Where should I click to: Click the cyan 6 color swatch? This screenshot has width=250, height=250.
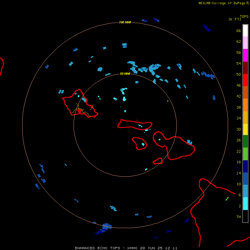(x=245, y=204)
